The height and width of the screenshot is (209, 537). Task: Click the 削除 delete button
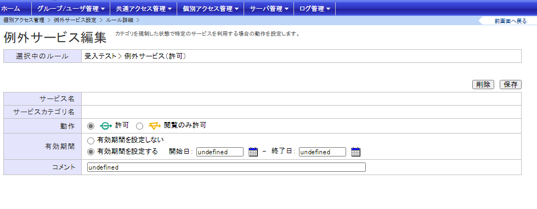tap(483, 85)
